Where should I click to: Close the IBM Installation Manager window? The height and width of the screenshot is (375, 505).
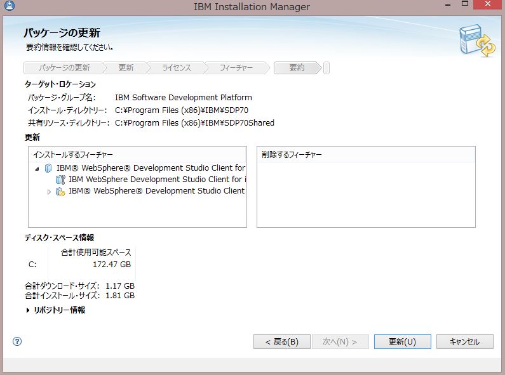pyautogui.click(x=488, y=4)
